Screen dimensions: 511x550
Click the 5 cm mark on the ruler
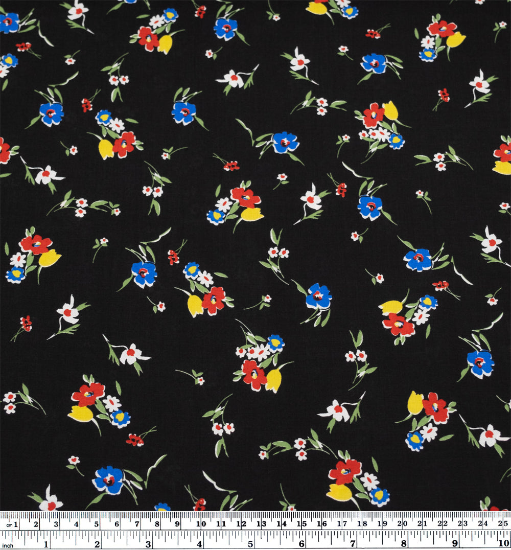[x=96, y=524]
